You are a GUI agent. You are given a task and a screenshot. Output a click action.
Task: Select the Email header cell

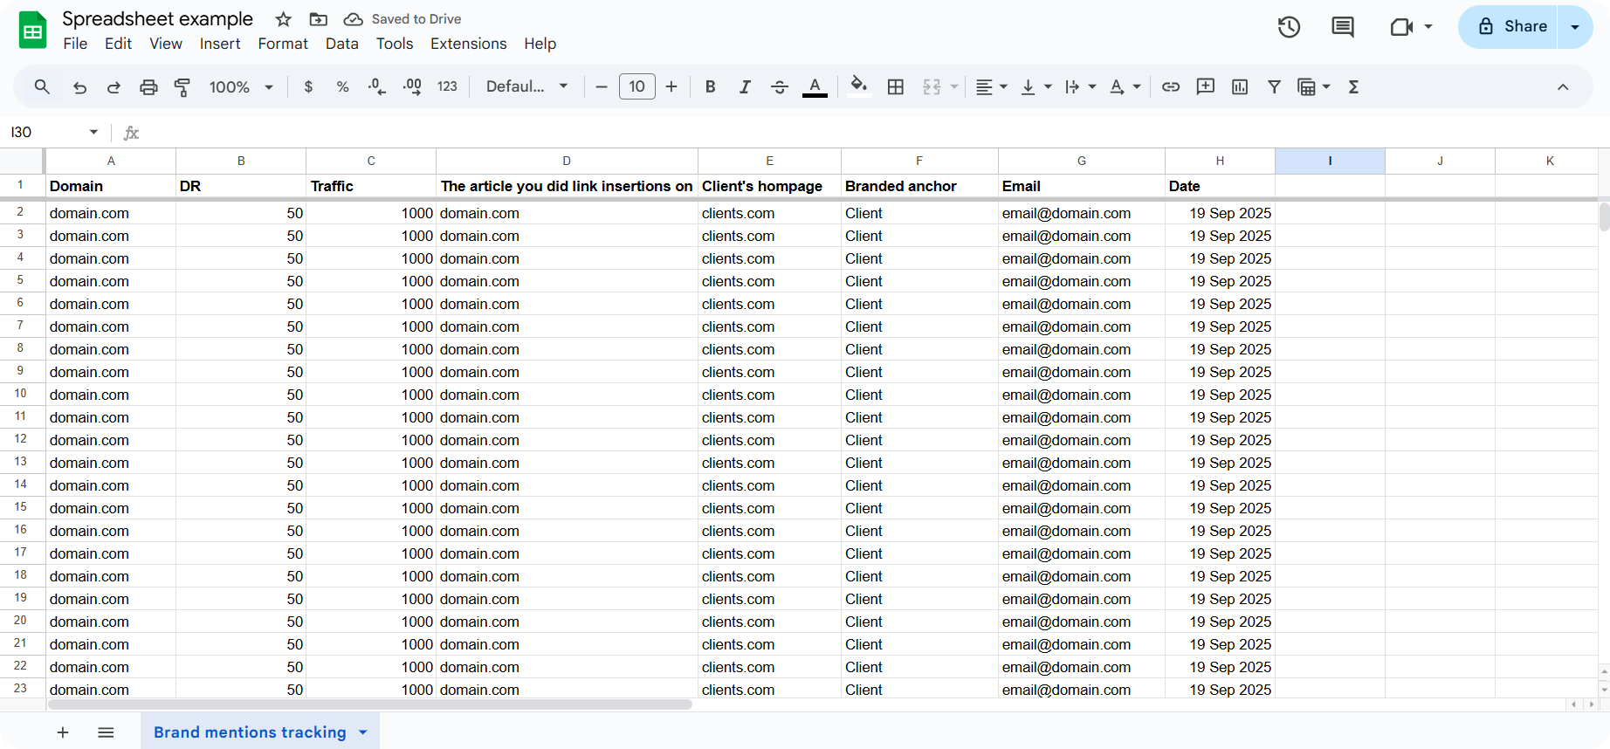[x=1081, y=186]
